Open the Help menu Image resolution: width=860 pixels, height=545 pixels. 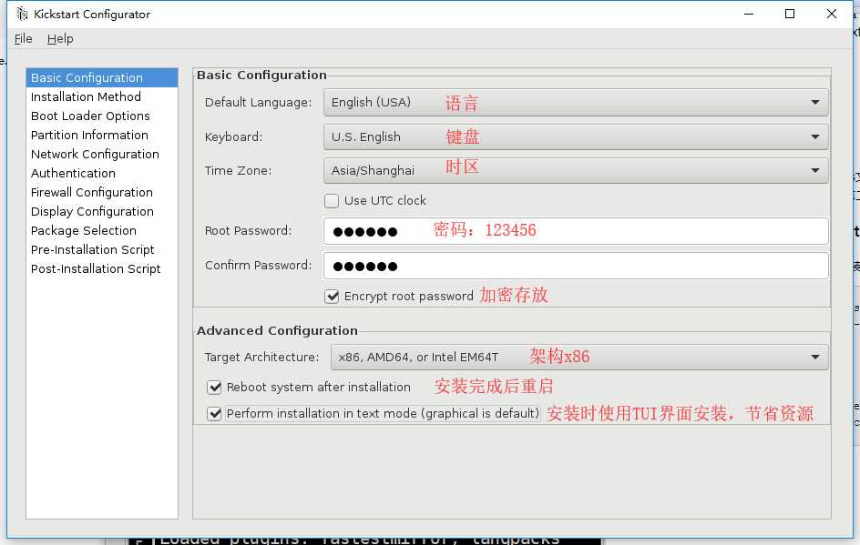tap(60, 39)
